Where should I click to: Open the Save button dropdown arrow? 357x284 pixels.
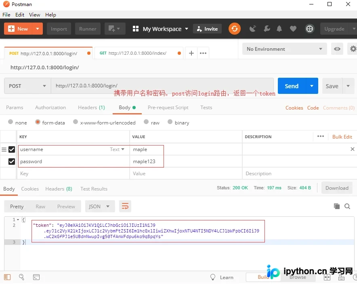pos(348,86)
